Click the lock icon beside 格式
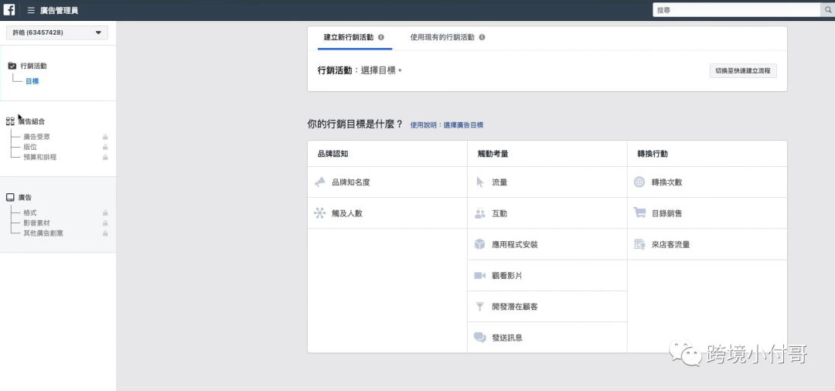This screenshot has width=835, height=391. pyautogui.click(x=105, y=212)
